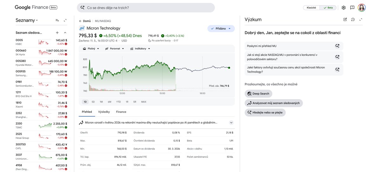Open Samsung 005935 watchlist row
Screen dimensions: 381x172
pos(41,73)
